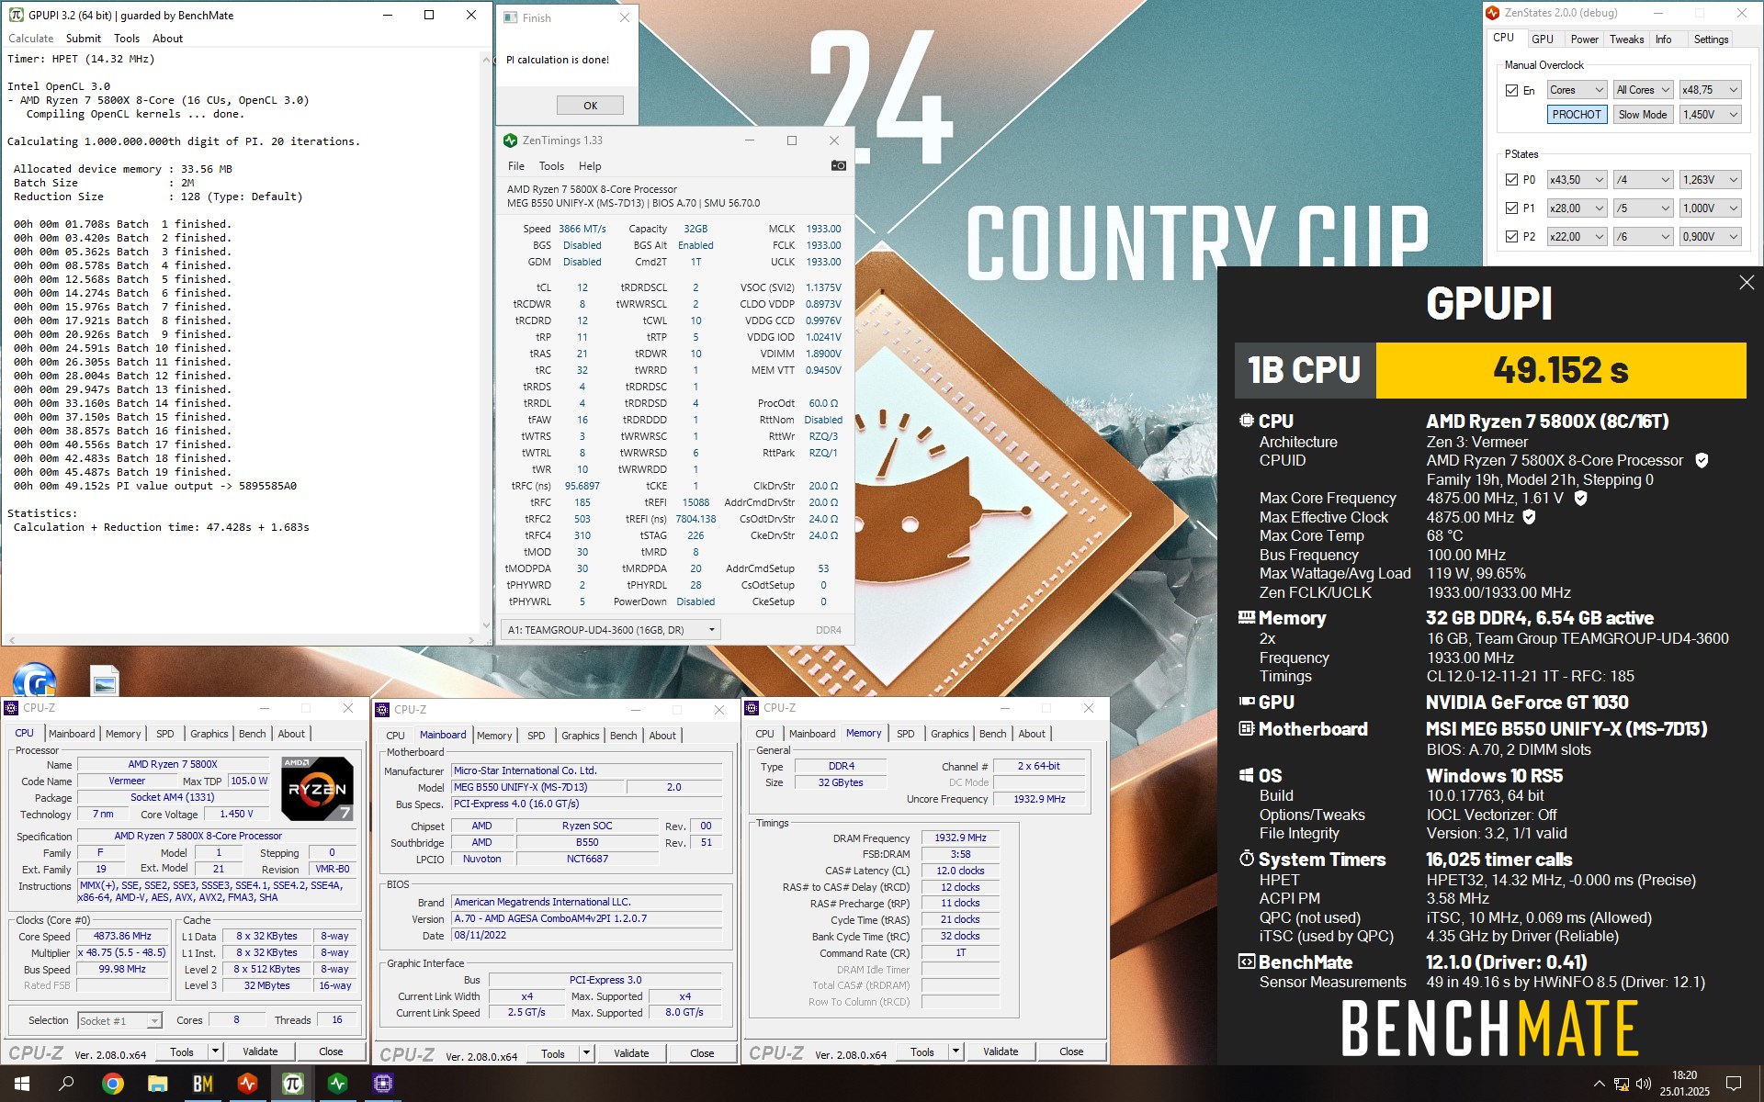Viewport: 1764px width, 1102px height.
Task: Click ZenTimings title bar logo
Action: 510,141
